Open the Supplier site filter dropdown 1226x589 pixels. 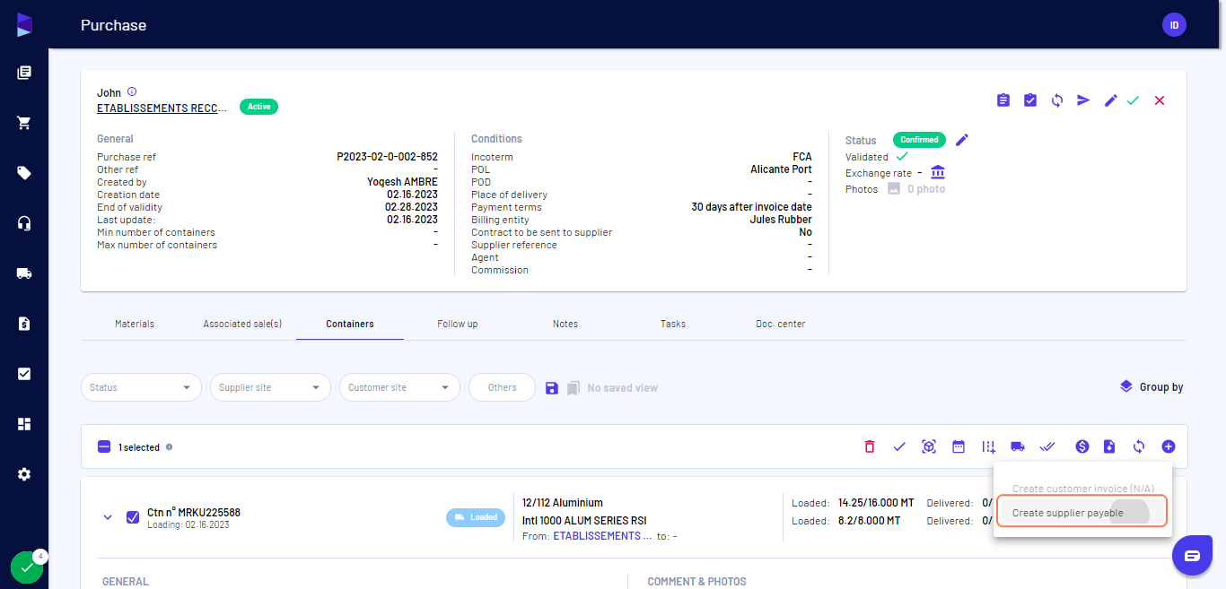click(x=270, y=387)
